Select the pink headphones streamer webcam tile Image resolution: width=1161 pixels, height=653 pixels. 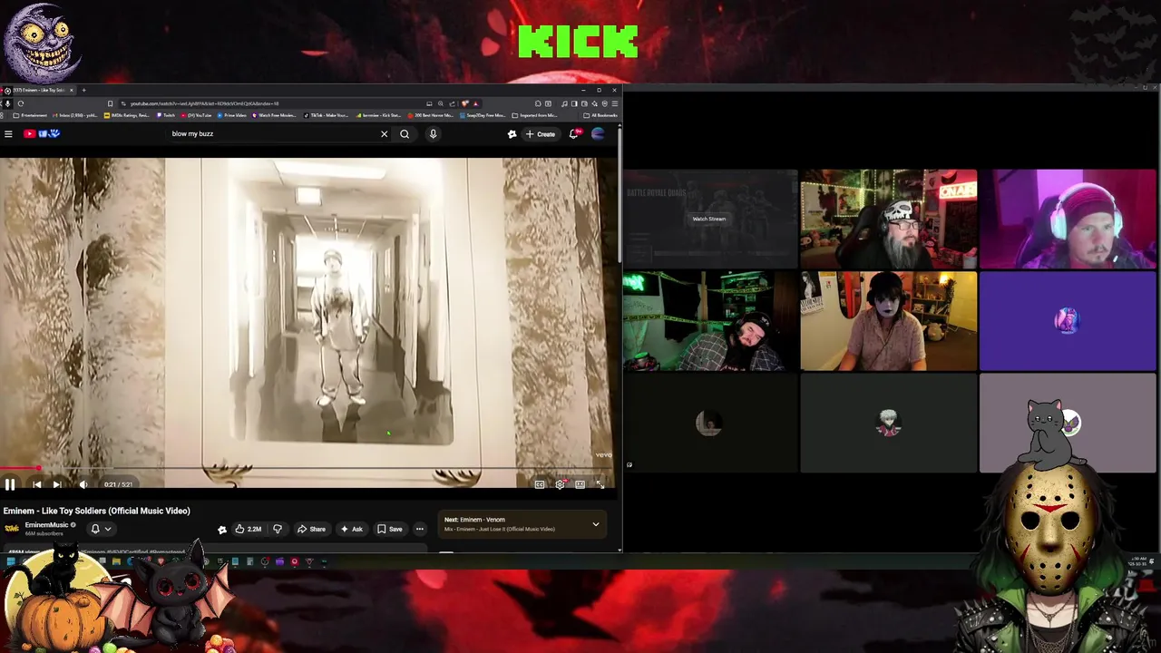[x=1068, y=219]
